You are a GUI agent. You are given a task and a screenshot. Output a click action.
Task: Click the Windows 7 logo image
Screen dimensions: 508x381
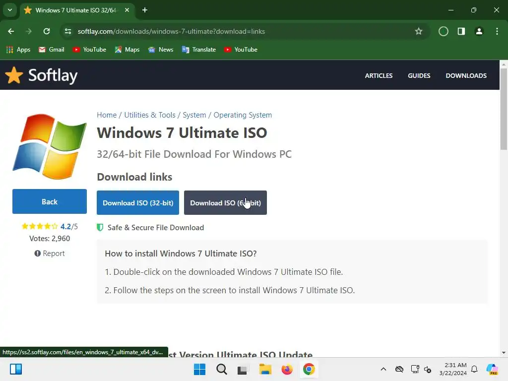(x=50, y=146)
